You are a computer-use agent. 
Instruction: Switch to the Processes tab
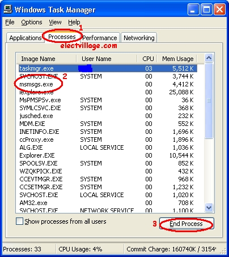click(x=62, y=37)
